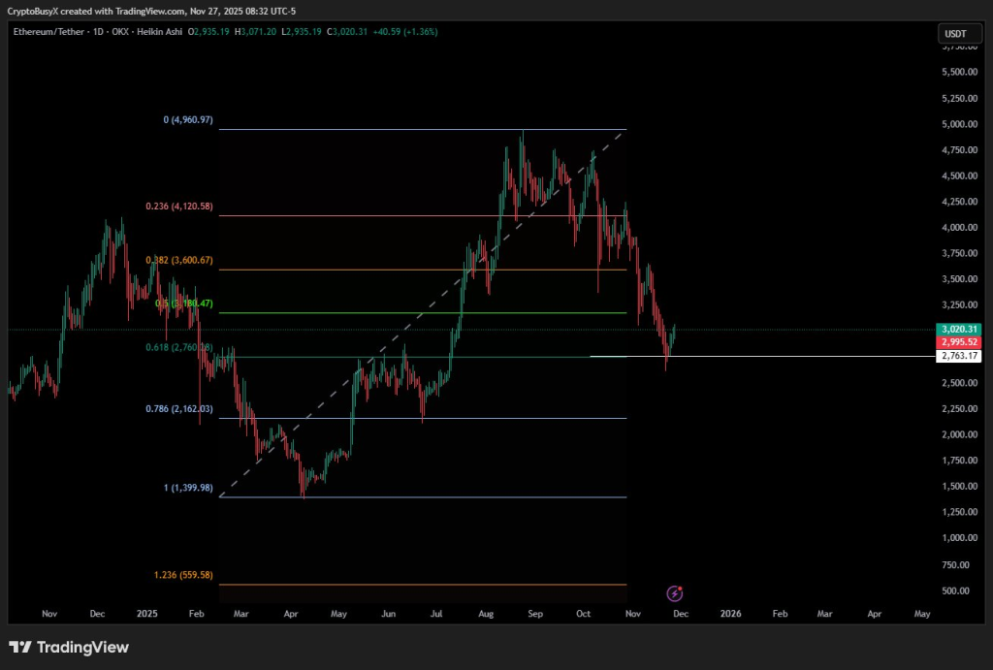Select the white 2,763.17 price label

pyautogui.click(x=958, y=356)
